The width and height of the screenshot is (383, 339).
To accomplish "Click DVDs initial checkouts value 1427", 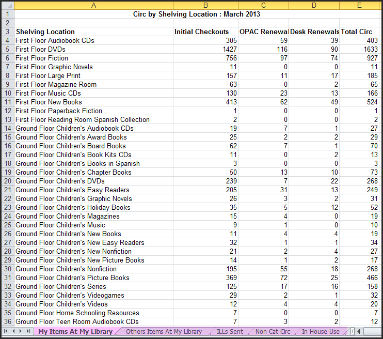I will click(205, 50).
